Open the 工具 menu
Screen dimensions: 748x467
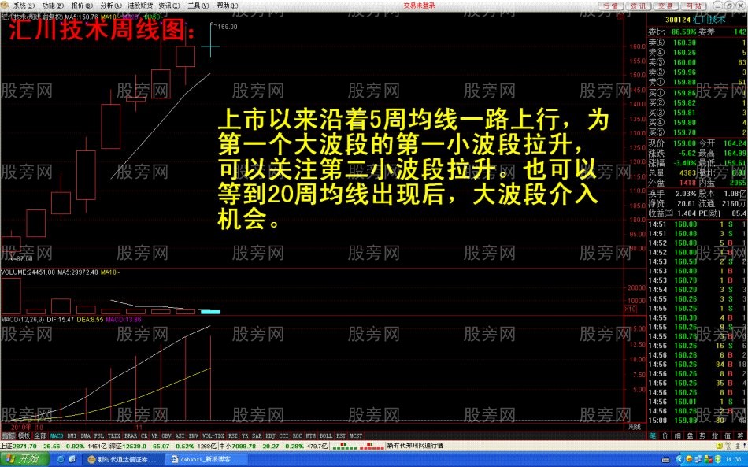click(198, 6)
